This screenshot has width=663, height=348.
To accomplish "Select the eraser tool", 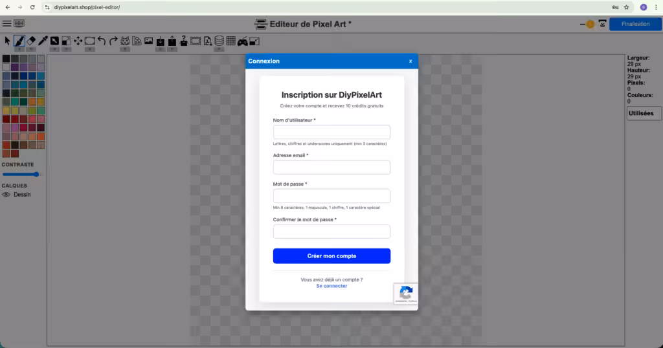I will coord(31,41).
